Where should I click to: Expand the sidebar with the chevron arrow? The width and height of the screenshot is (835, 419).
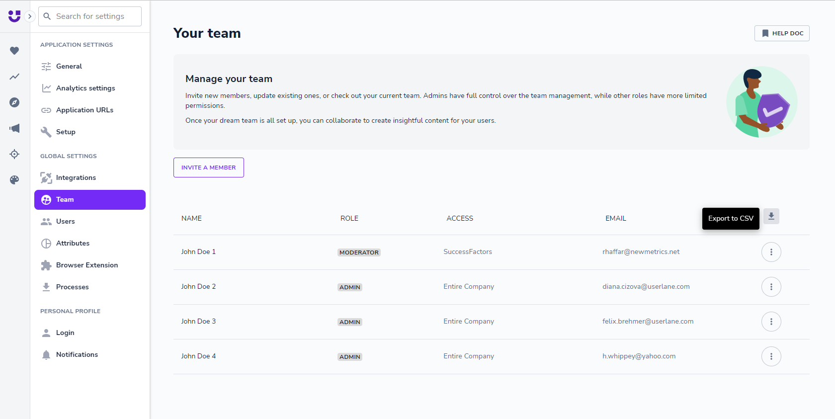tap(30, 16)
